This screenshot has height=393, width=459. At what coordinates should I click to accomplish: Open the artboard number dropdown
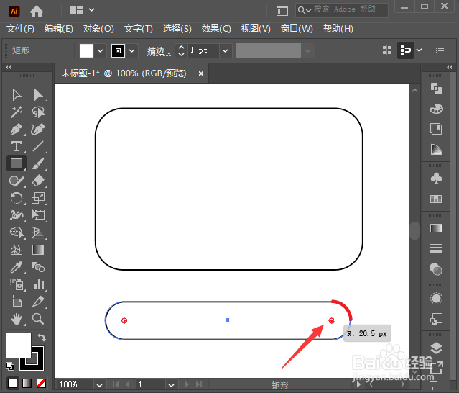(x=171, y=385)
